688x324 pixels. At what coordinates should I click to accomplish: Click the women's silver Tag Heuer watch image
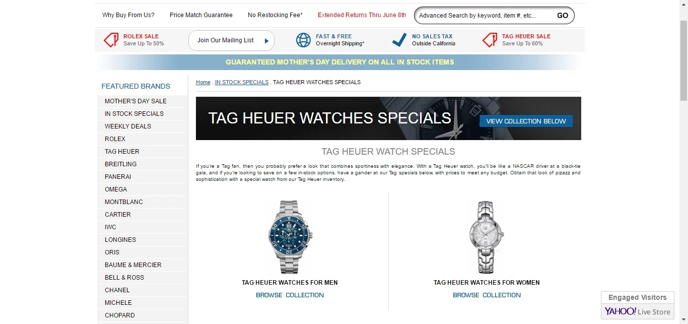click(x=487, y=237)
